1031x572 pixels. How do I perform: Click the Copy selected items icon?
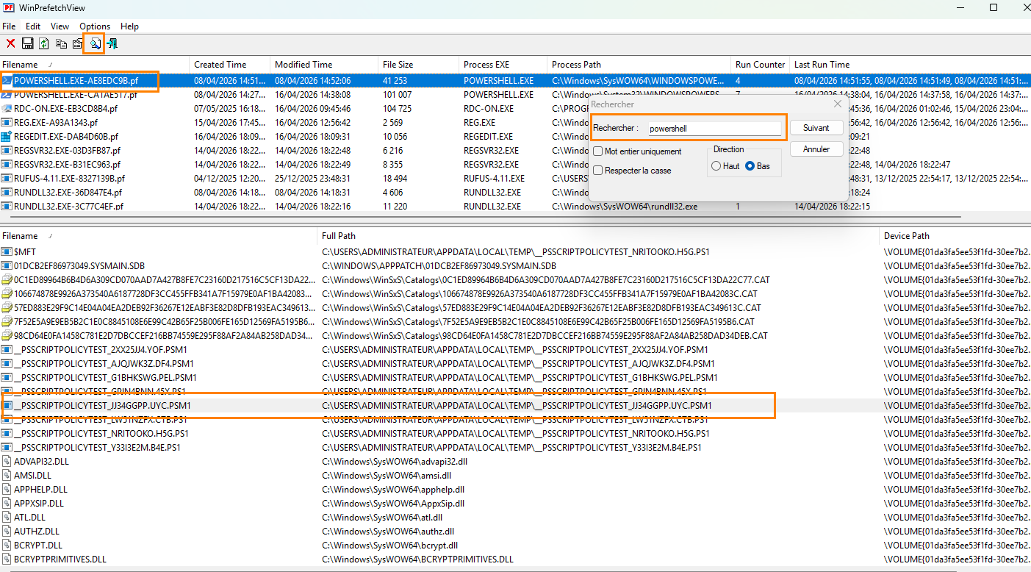[x=61, y=44]
